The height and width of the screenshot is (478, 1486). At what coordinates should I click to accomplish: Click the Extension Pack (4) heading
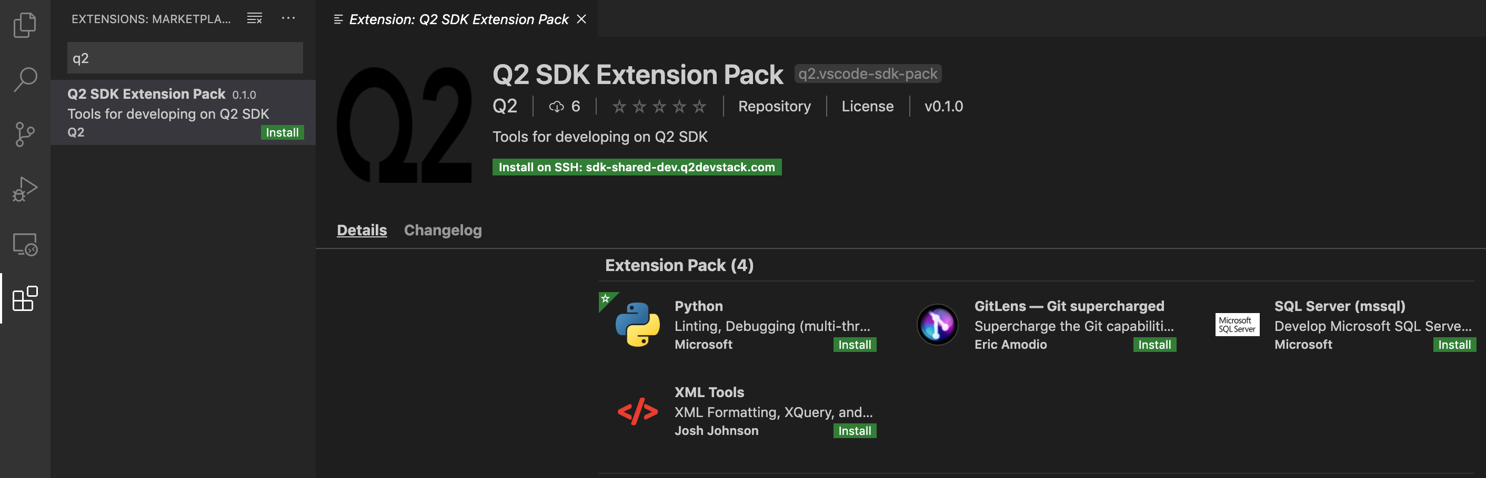point(679,265)
